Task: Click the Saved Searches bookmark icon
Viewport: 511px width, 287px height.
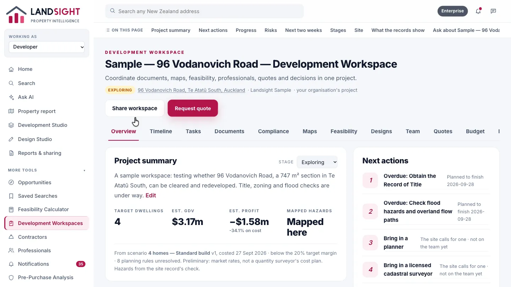Action: tap(11, 196)
